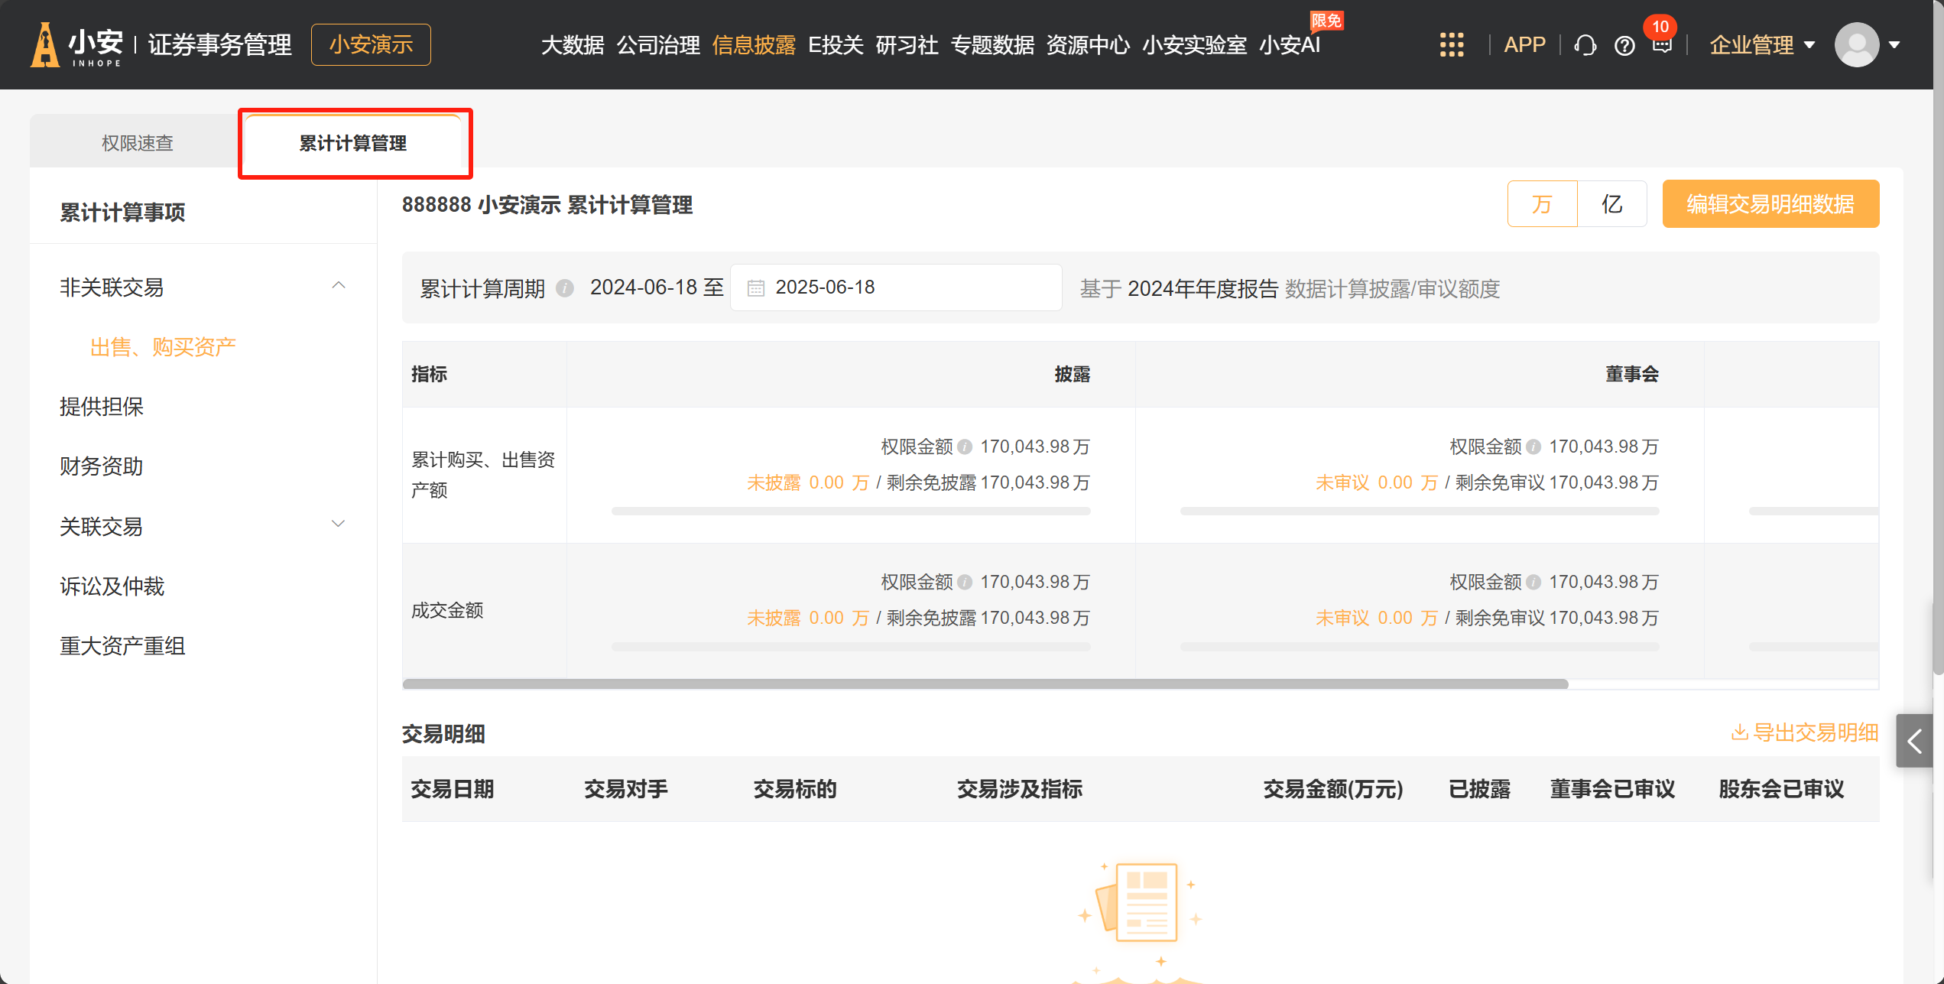Click 编辑交易明细数据 button

click(x=1770, y=204)
